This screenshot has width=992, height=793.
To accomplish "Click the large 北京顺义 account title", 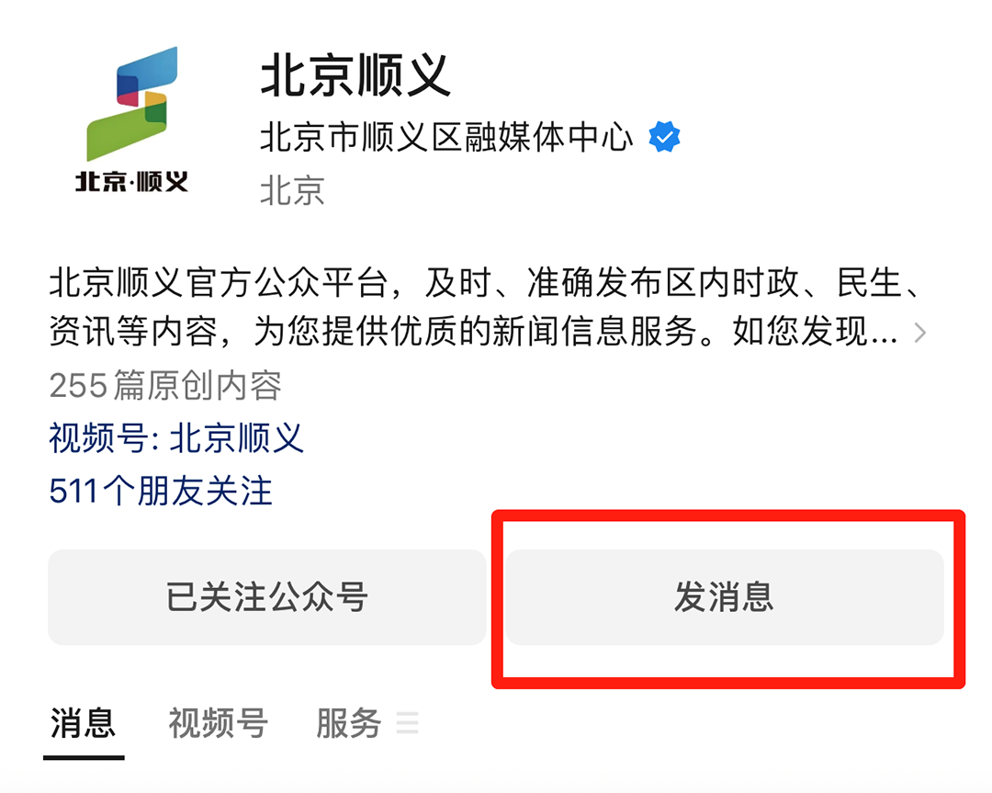I will [355, 74].
